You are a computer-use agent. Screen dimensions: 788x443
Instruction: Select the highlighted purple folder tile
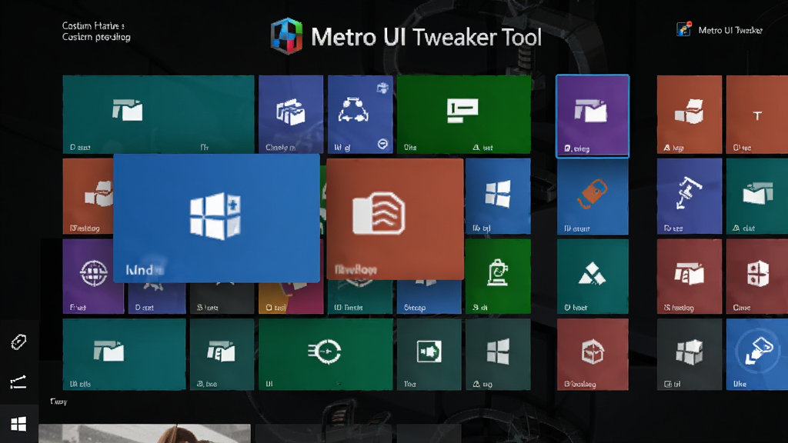point(593,116)
